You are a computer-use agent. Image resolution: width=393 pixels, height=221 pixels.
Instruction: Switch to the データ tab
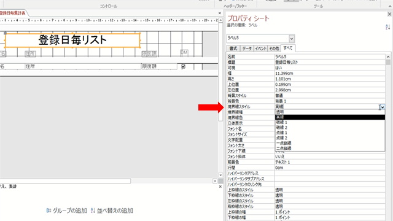247,48
